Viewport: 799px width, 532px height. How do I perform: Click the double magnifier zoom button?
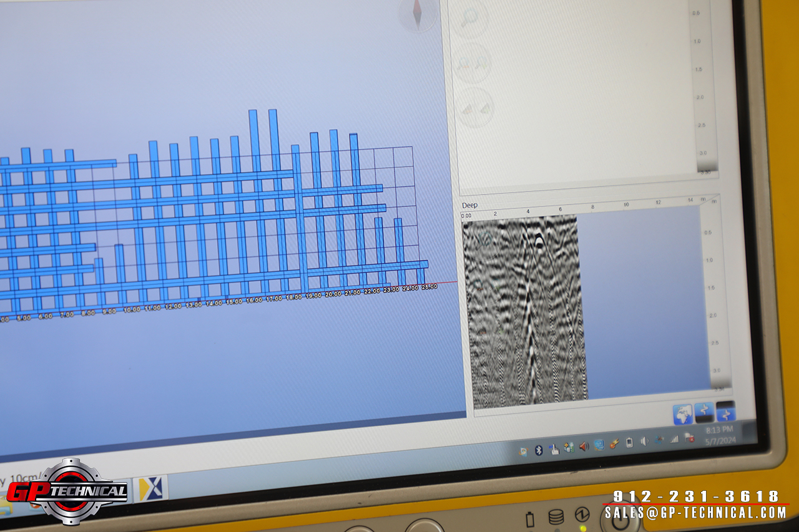473,63
